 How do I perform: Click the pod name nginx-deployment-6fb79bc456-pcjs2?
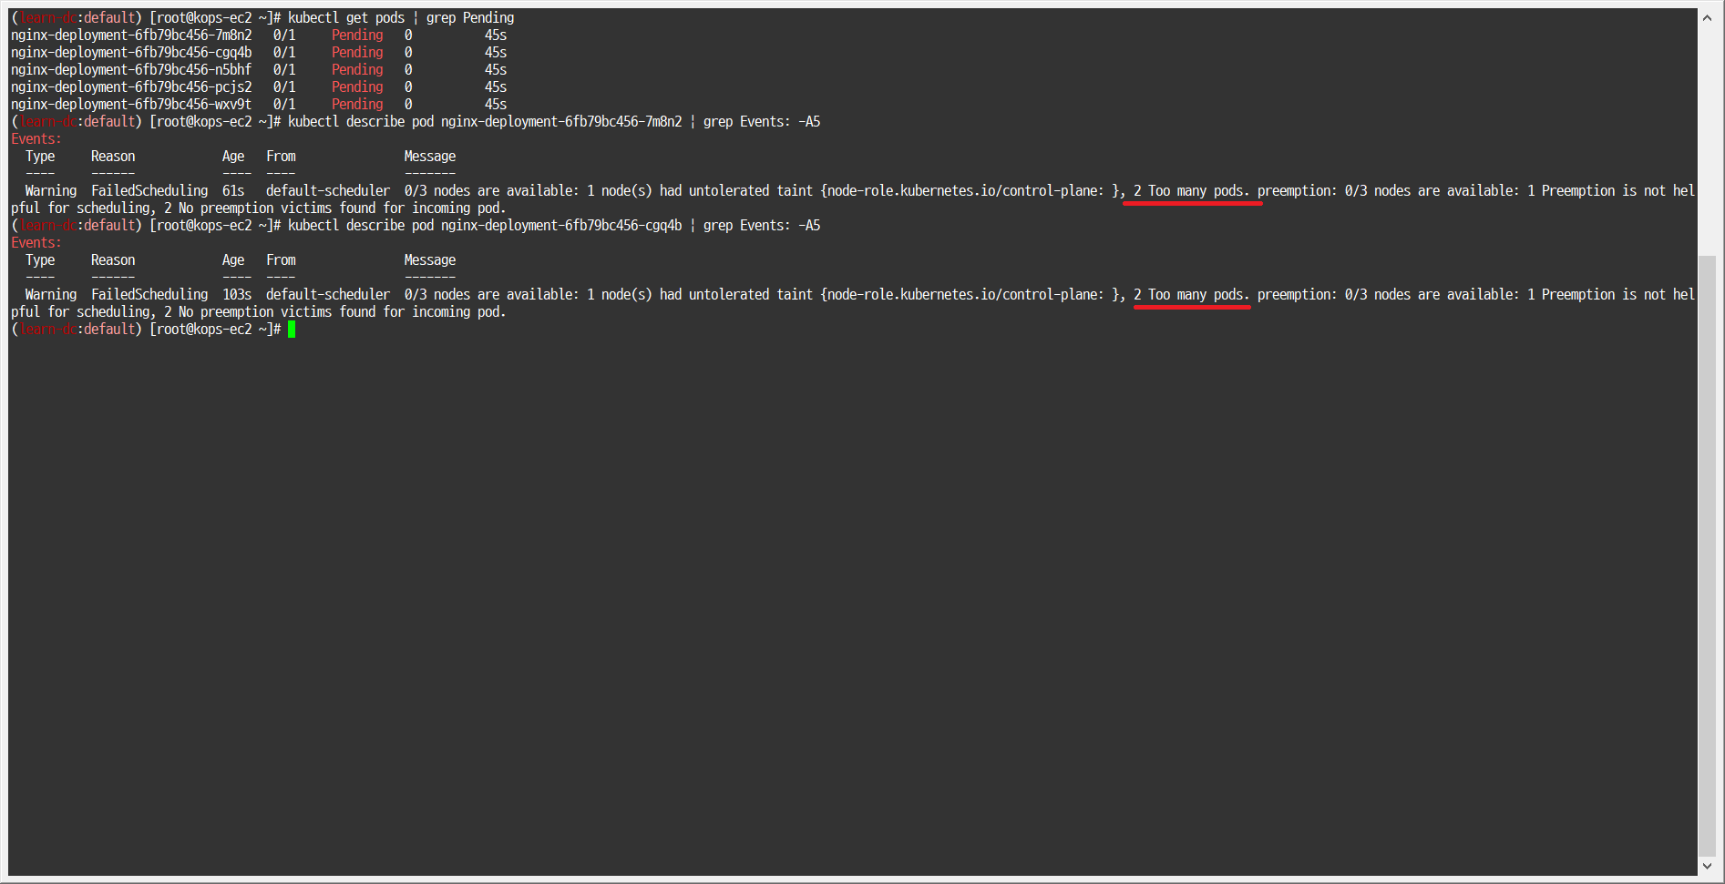tap(130, 86)
